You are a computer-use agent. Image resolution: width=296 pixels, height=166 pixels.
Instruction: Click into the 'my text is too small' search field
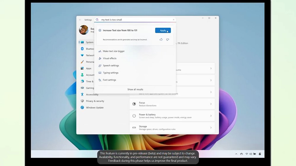135,19
